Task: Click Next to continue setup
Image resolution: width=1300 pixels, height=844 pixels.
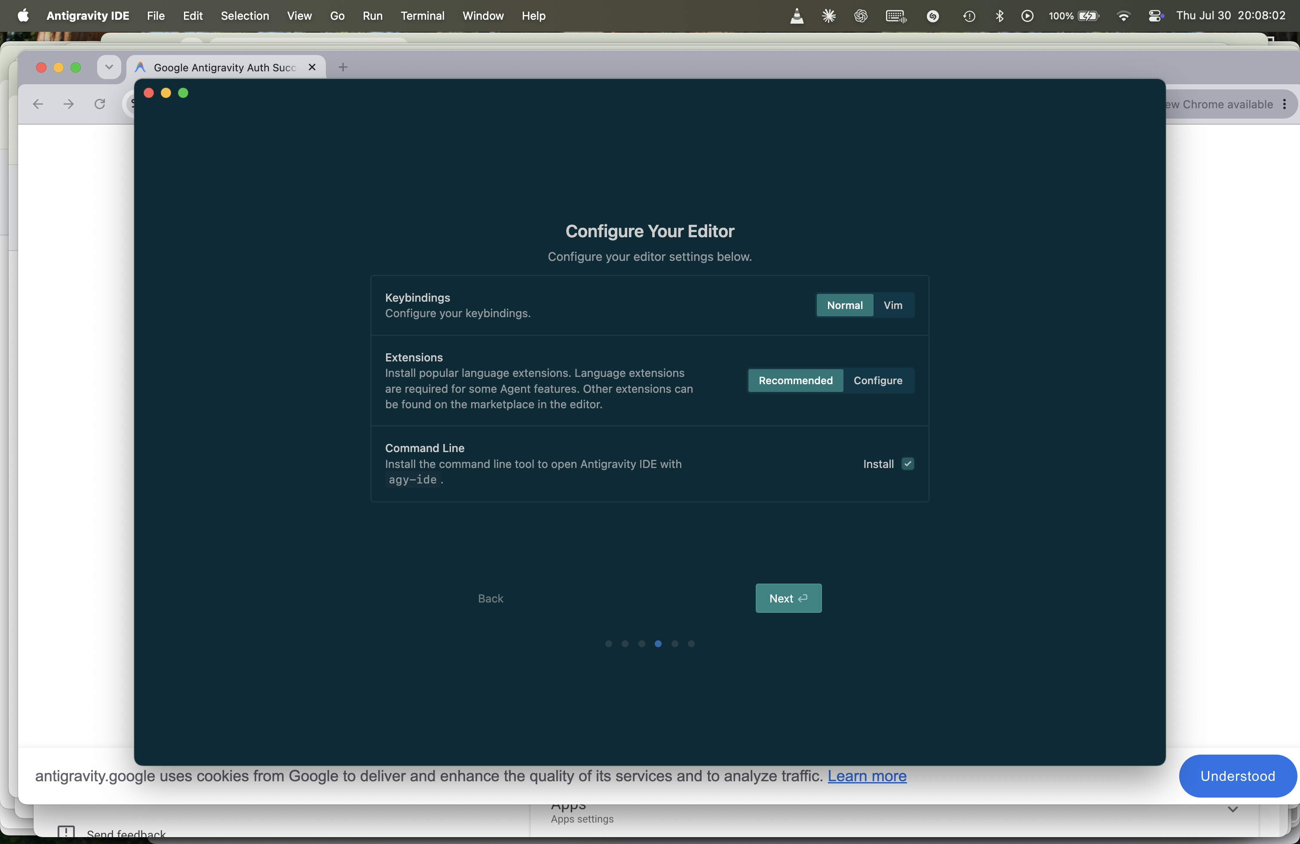Action: point(788,598)
